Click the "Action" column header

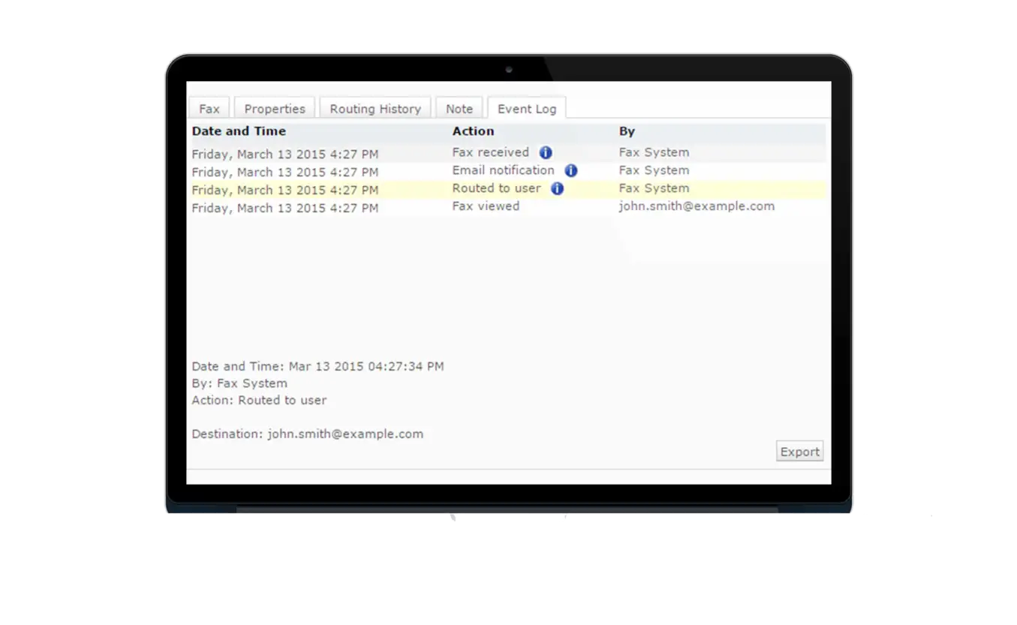473,131
